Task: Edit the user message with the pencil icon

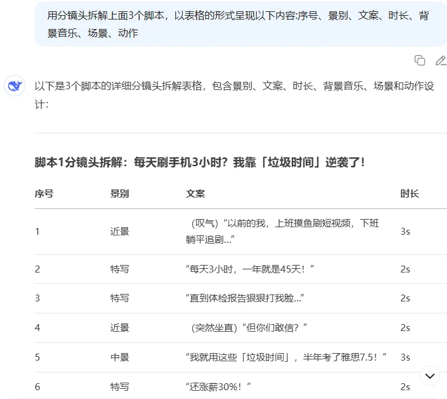Action: [441, 60]
